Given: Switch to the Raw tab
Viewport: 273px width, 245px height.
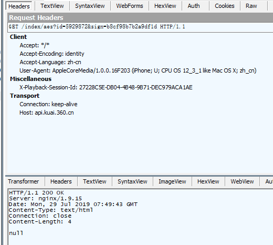Looking at the screenshot, I should point(251,6).
